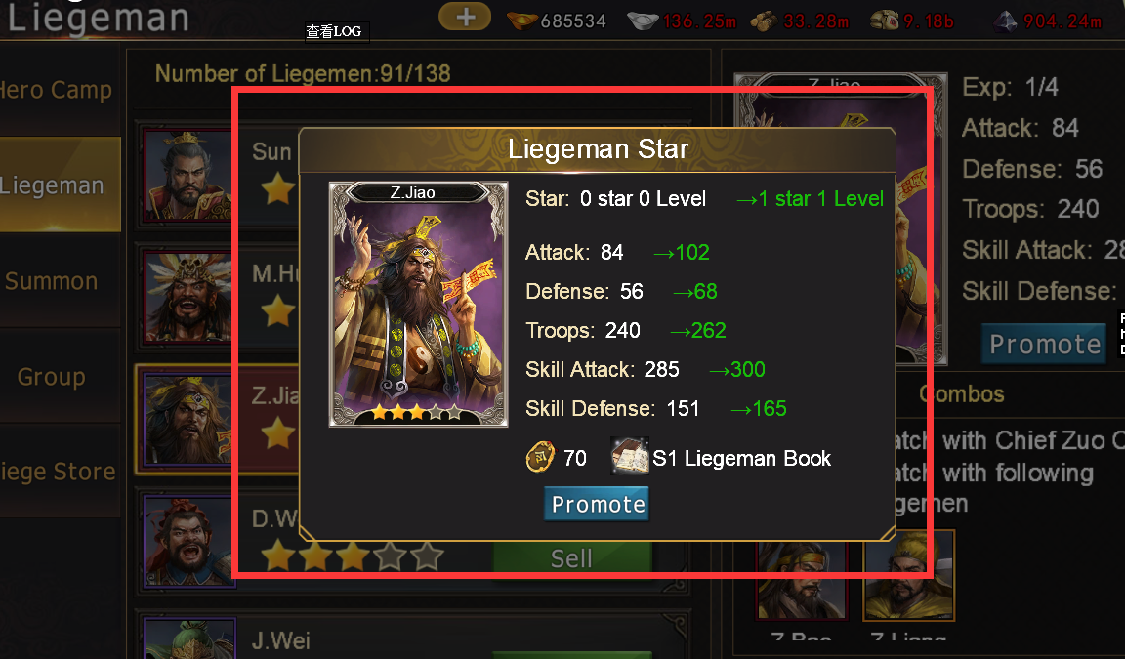Click the S1 Liegeman Book item icon
This screenshot has width=1125, height=659.
click(629, 456)
